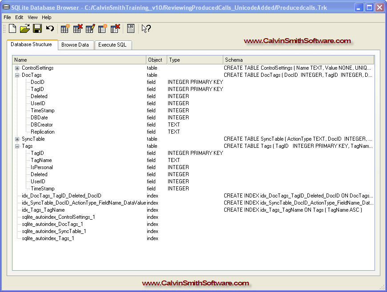Collapse the DocTags table node

(x=17, y=75)
